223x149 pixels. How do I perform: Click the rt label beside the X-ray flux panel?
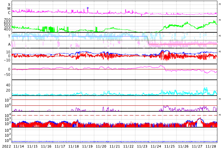pos(220,4)
